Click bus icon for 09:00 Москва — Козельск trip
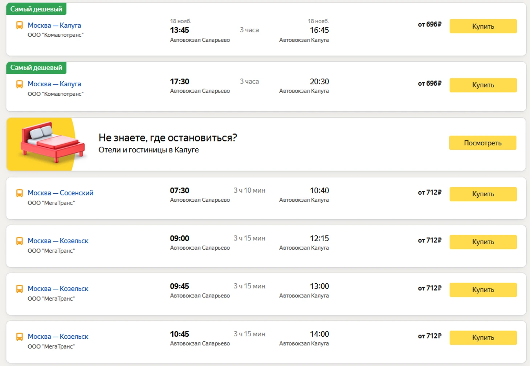The image size is (530, 366). [20, 241]
